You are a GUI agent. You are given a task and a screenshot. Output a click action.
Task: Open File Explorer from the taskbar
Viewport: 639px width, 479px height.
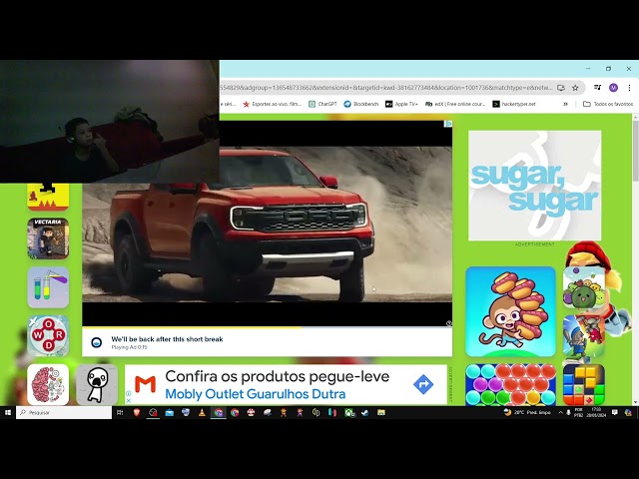[x=381, y=412]
